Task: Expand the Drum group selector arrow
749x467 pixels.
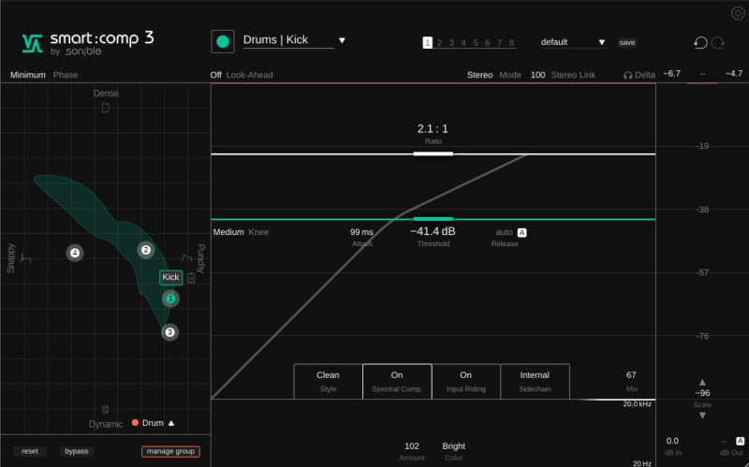Action: point(171,423)
